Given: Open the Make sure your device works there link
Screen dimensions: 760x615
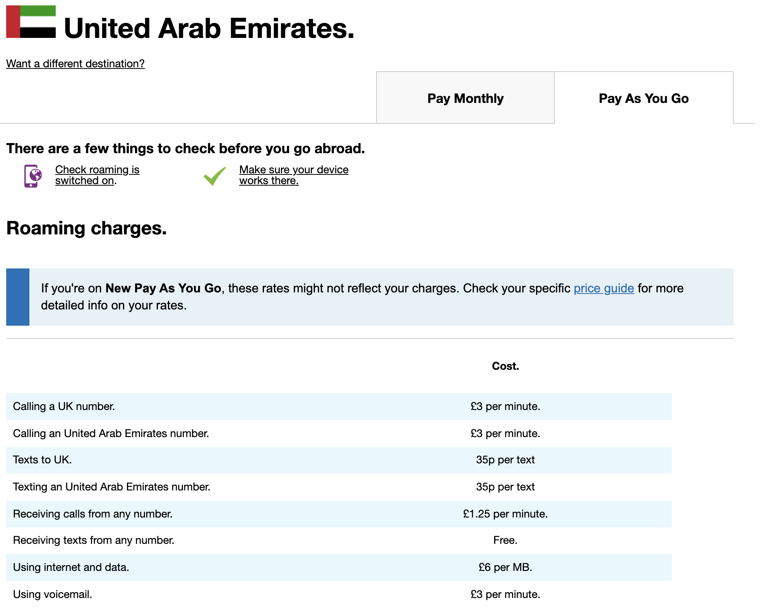Looking at the screenshot, I should coord(294,175).
